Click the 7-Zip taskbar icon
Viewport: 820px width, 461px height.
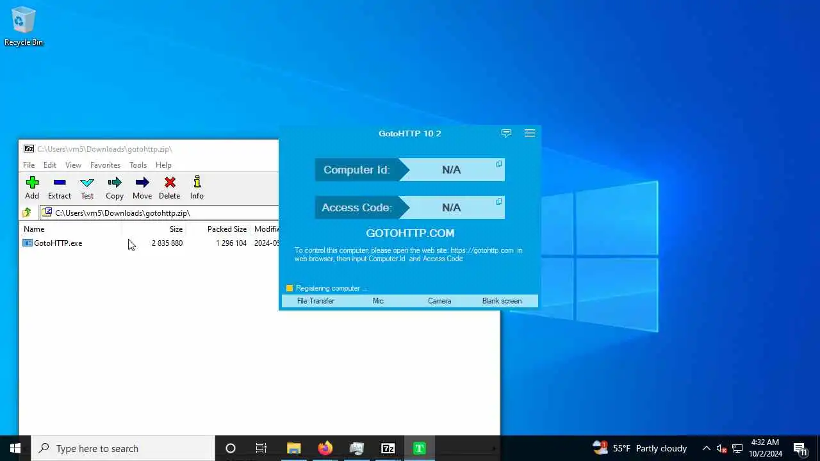388,448
